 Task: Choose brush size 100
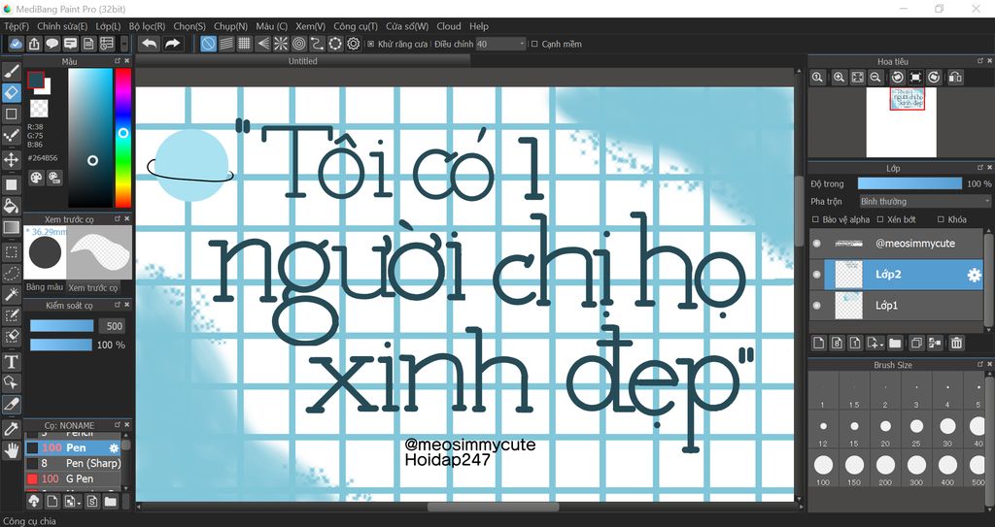click(x=823, y=469)
